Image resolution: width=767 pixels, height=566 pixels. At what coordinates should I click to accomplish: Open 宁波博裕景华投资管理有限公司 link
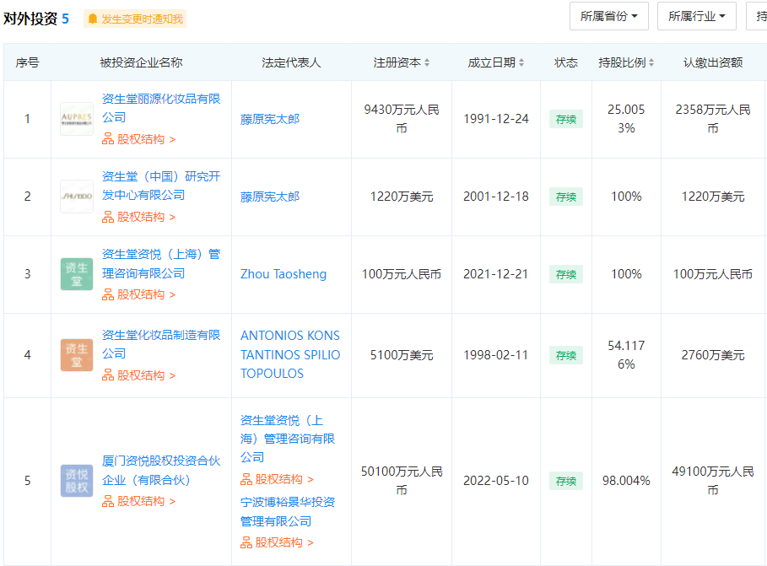pyautogui.click(x=288, y=512)
